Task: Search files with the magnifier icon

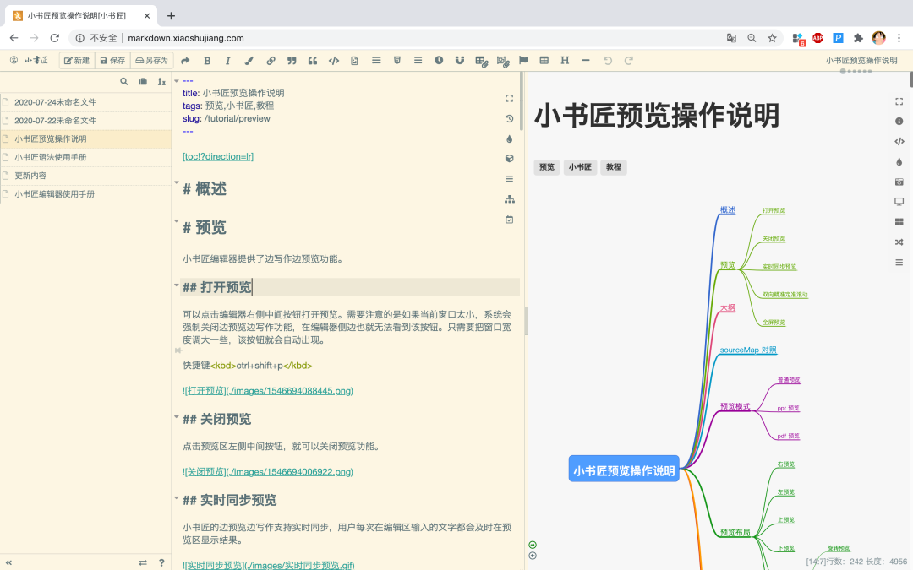Action: (124, 82)
